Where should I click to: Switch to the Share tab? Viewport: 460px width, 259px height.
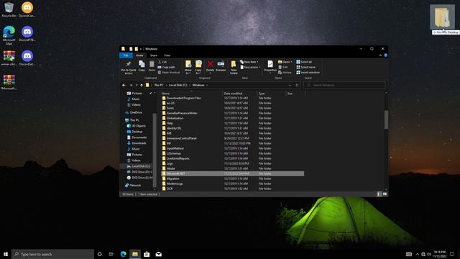(x=153, y=55)
